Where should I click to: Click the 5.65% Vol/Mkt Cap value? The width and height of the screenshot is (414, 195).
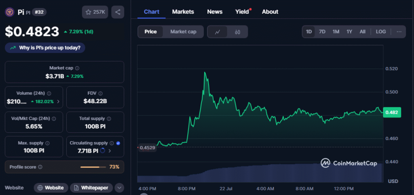pyautogui.click(x=34, y=126)
